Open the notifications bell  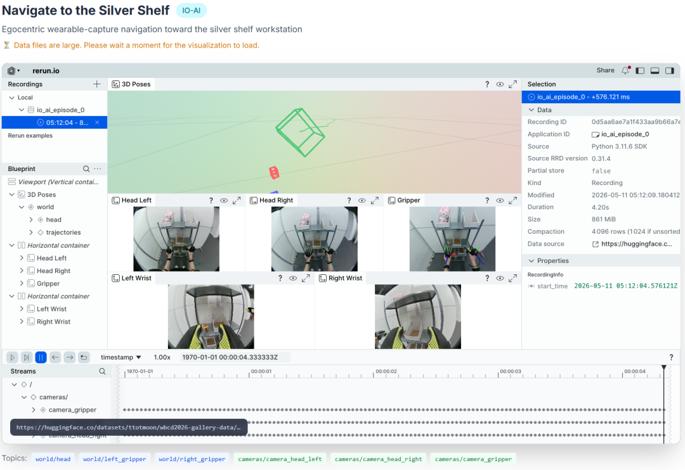625,70
